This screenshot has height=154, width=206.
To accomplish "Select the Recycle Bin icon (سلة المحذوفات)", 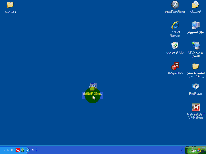I will point(175,46).
